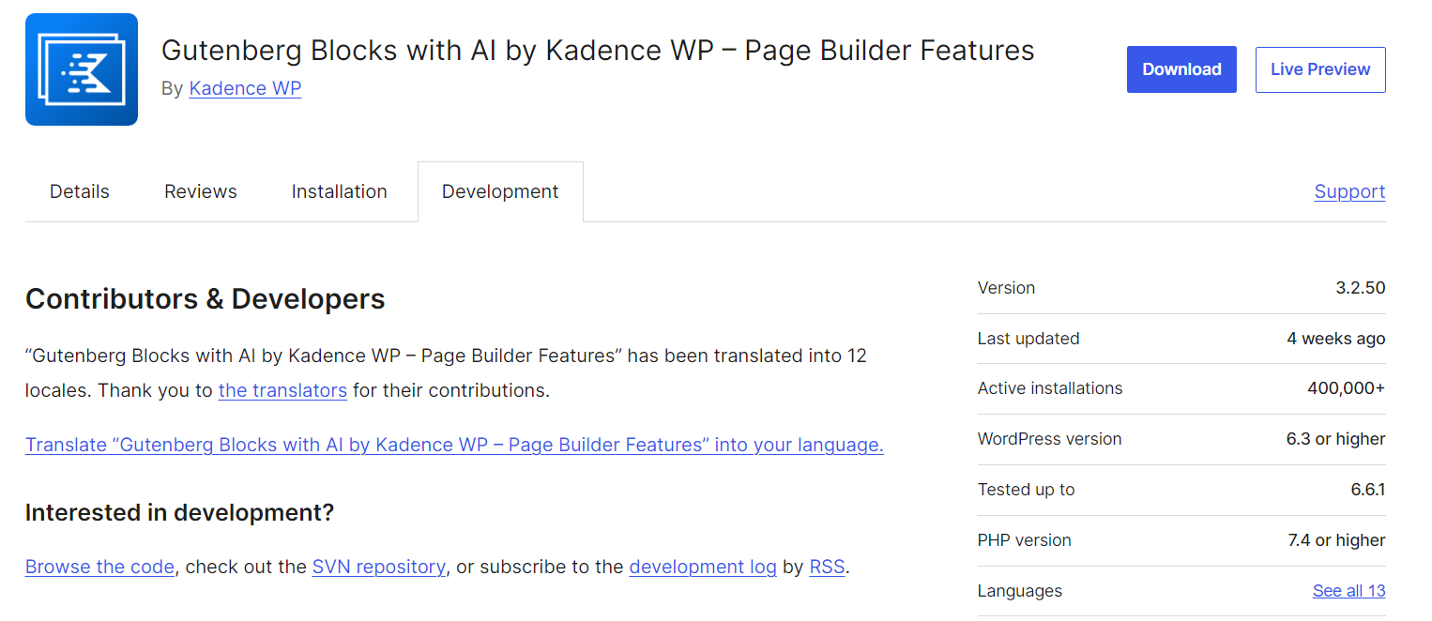Open the development log link
Image resolution: width=1432 pixels, height=621 pixels.
tap(703, 567)
